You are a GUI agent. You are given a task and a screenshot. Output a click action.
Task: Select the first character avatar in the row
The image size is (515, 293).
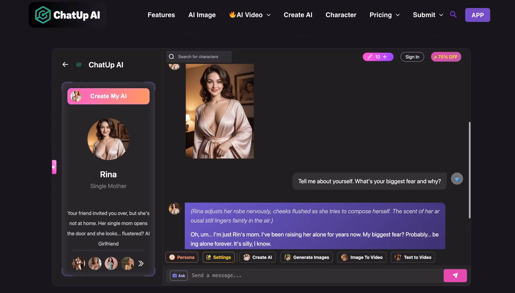(78, 263)
